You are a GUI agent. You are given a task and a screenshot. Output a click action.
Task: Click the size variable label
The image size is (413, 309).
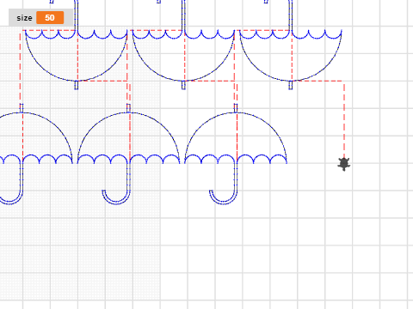click(24, 18)
